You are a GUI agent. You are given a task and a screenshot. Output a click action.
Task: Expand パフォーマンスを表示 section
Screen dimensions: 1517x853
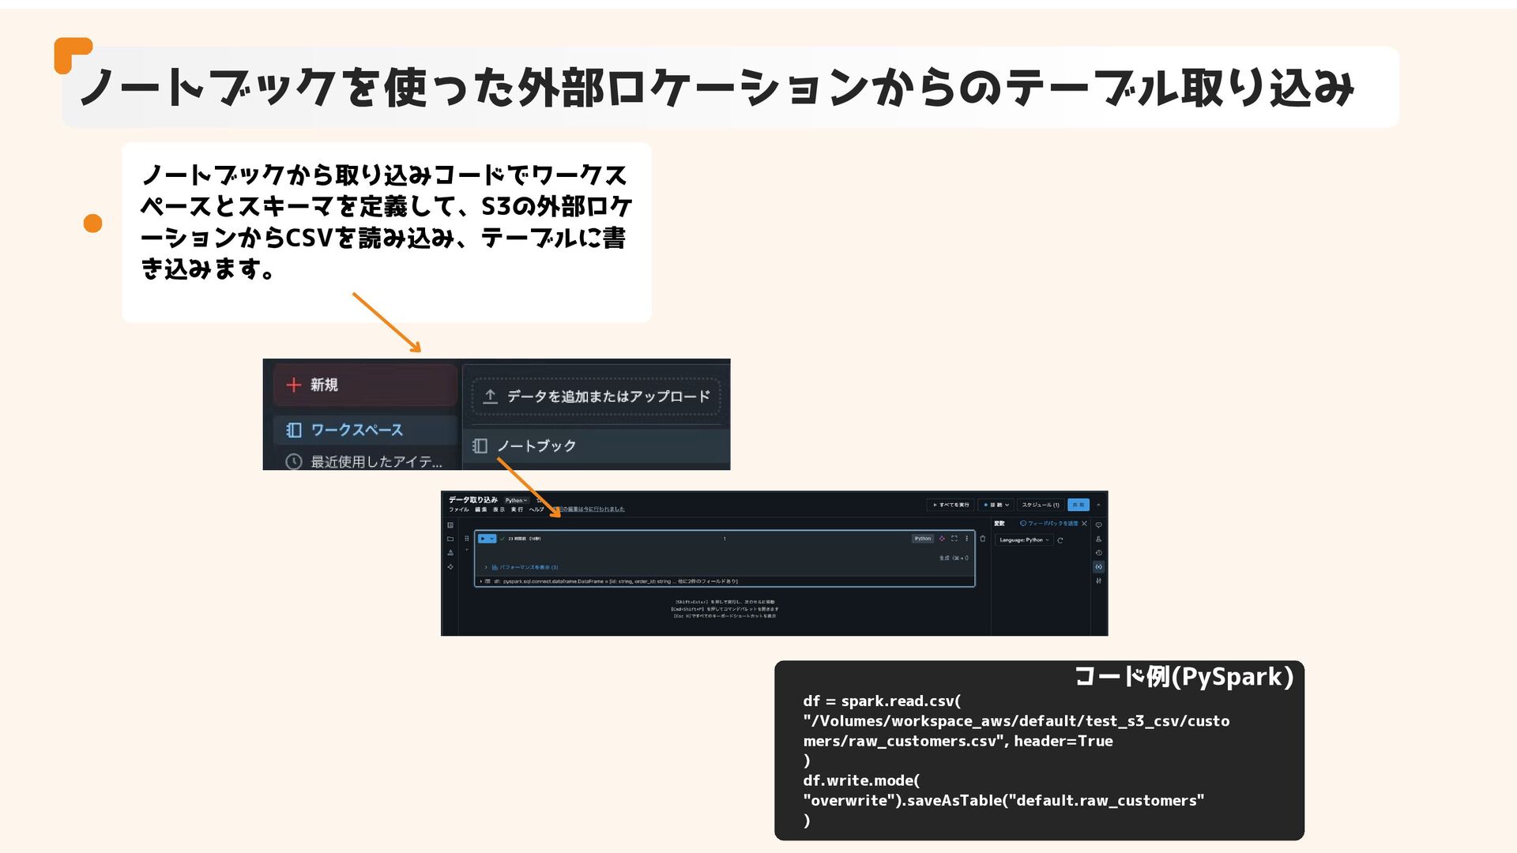coord(486,567)
